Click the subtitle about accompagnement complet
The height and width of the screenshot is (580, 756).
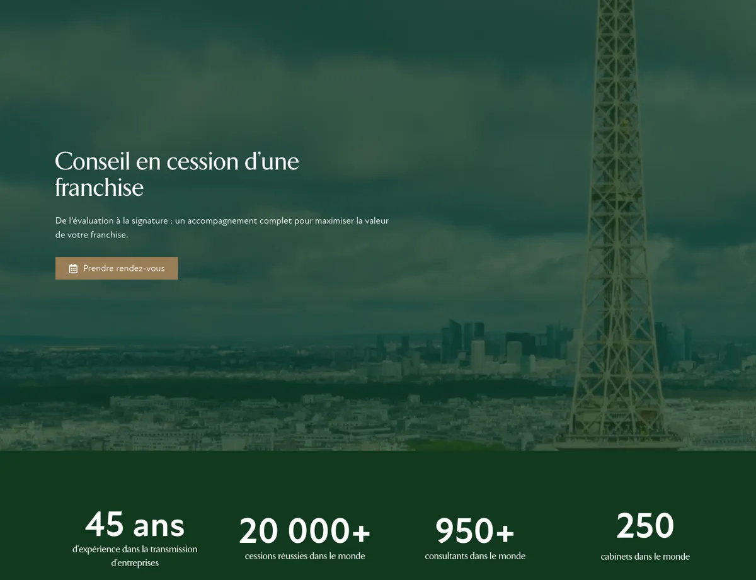(222, 227)
